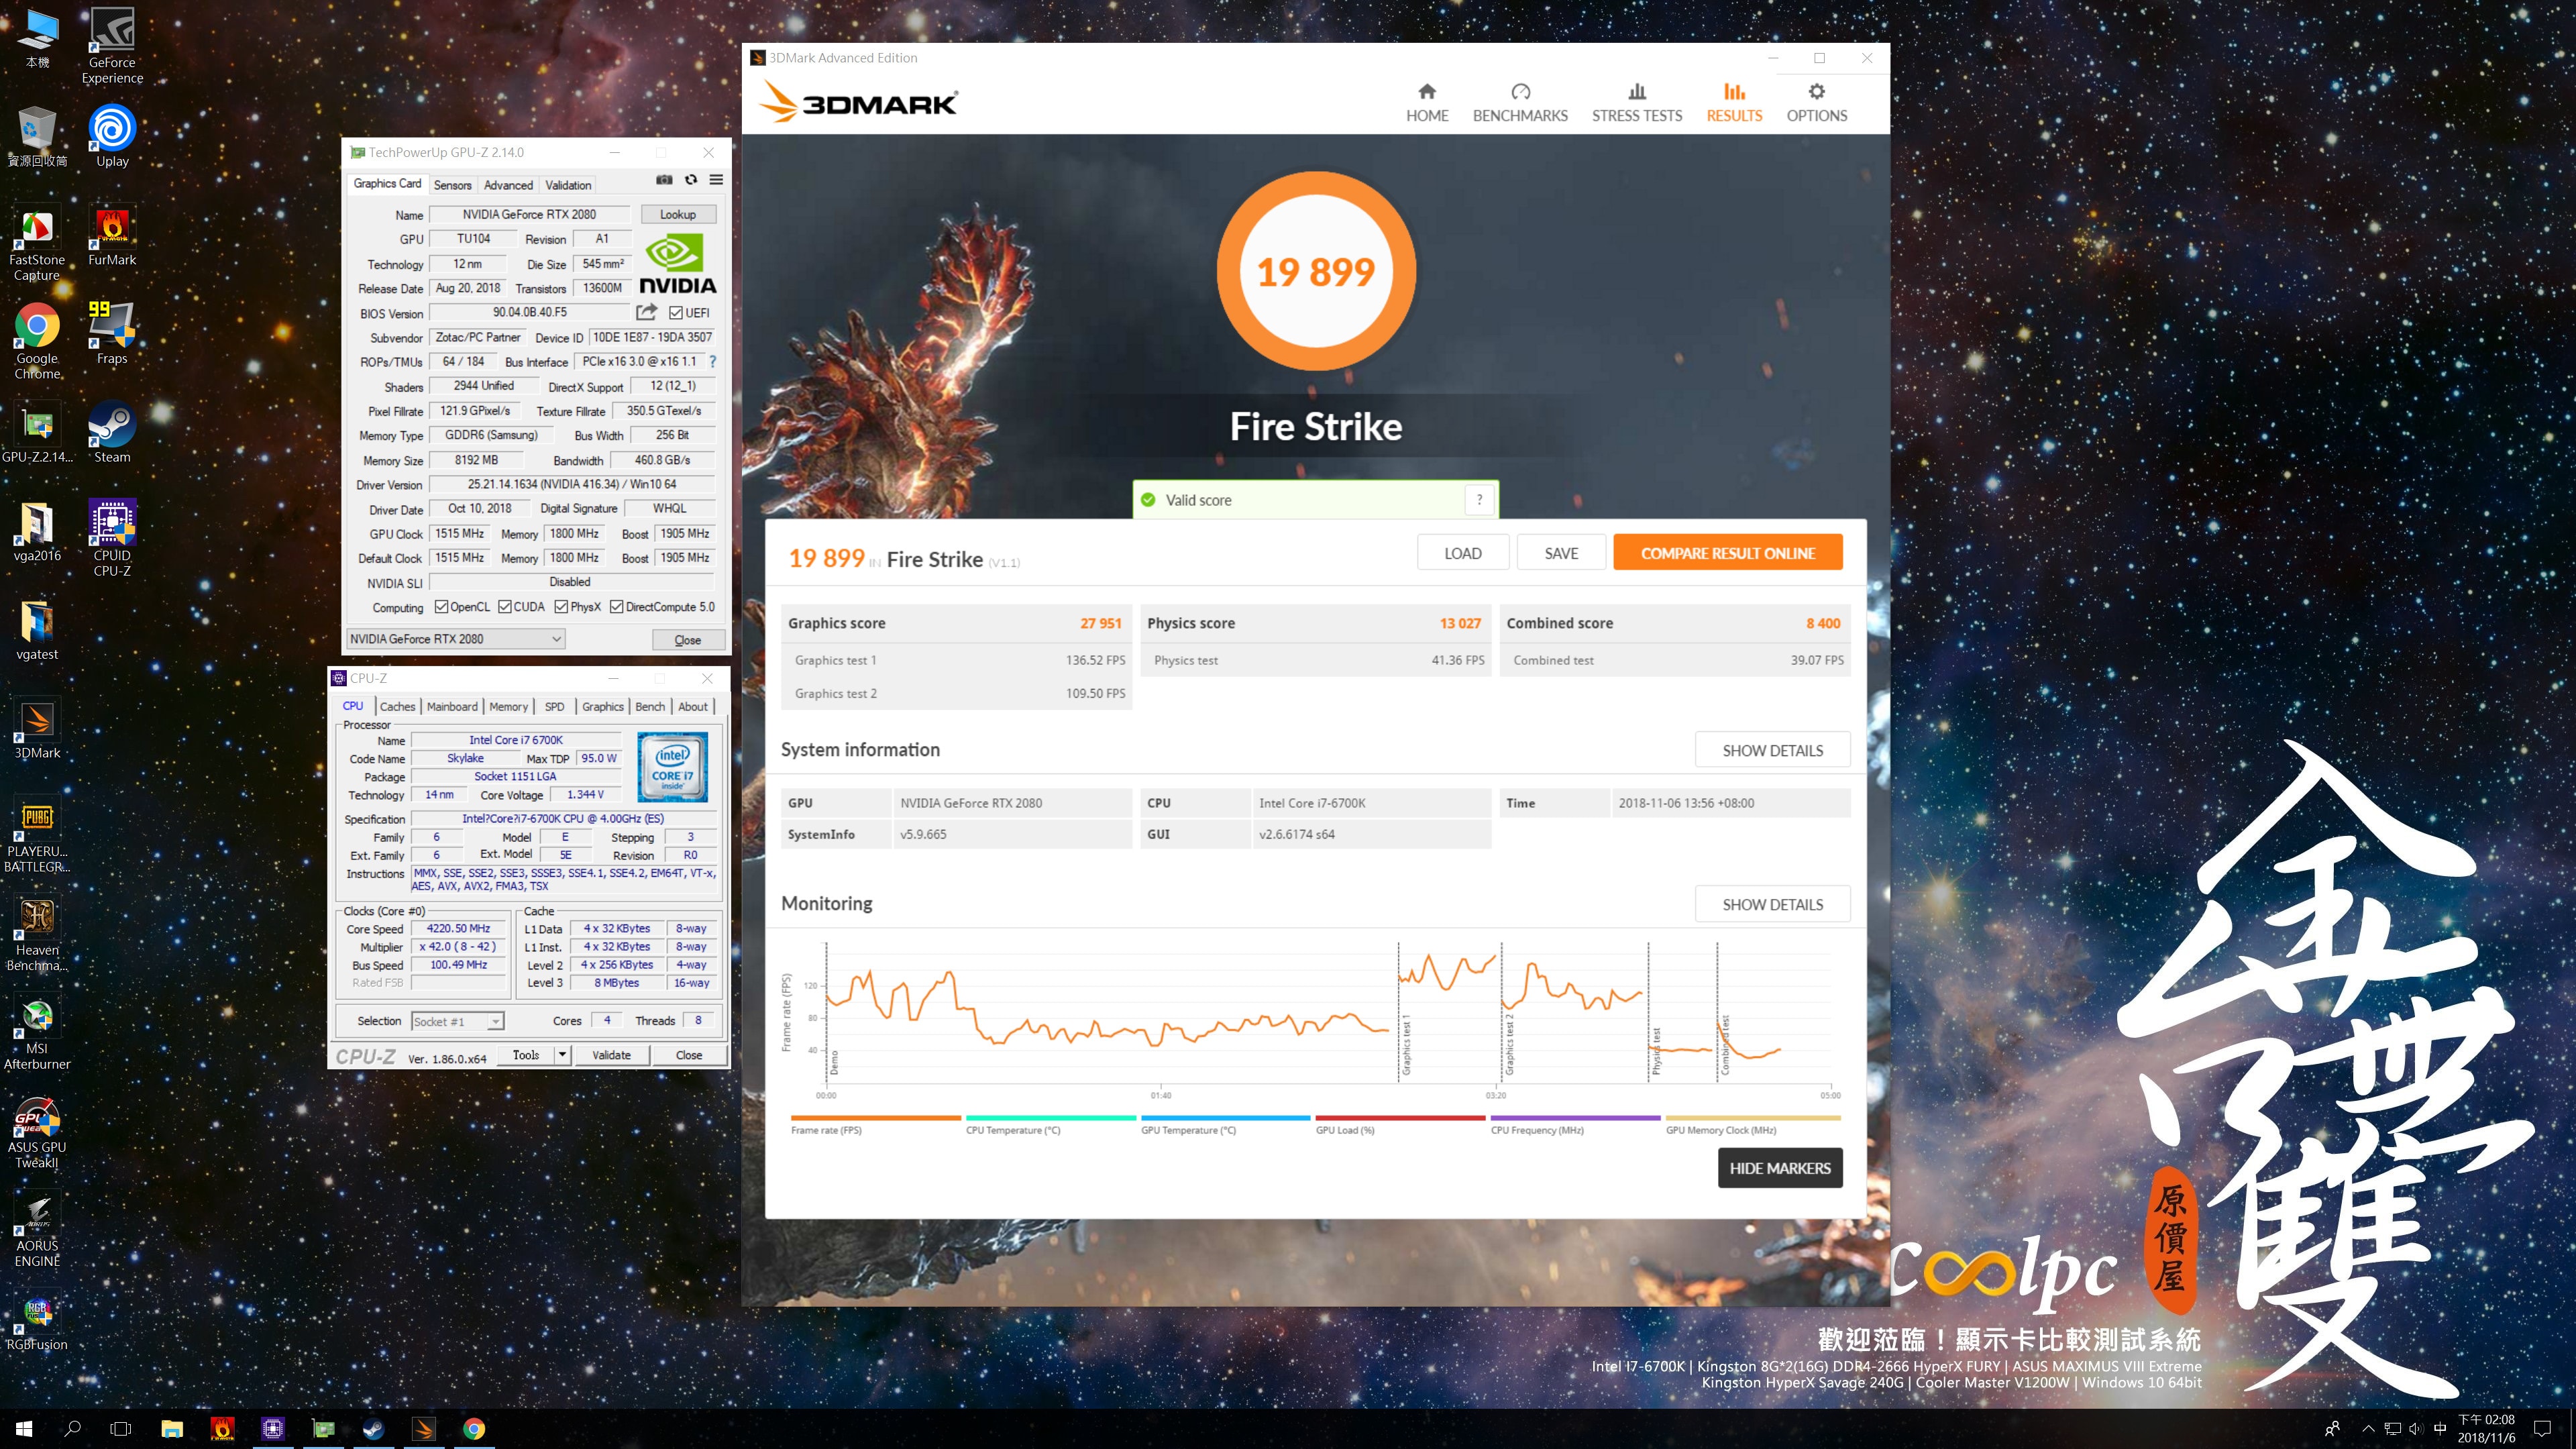The image size is (2576, 1449).
Task: Switch to the STRESS TESTS tab
Action: coord(1637,103)
